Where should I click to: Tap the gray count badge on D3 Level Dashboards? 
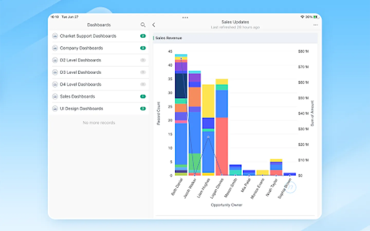click(x=143, y=72)
